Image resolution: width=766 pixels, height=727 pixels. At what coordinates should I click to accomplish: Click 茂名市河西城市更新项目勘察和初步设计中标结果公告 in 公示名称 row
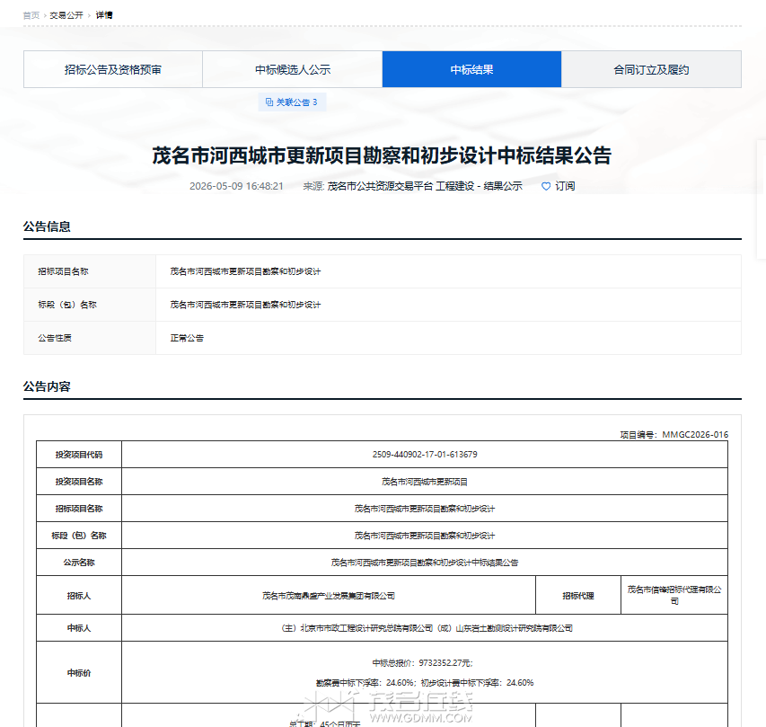[x=425, y=563]
